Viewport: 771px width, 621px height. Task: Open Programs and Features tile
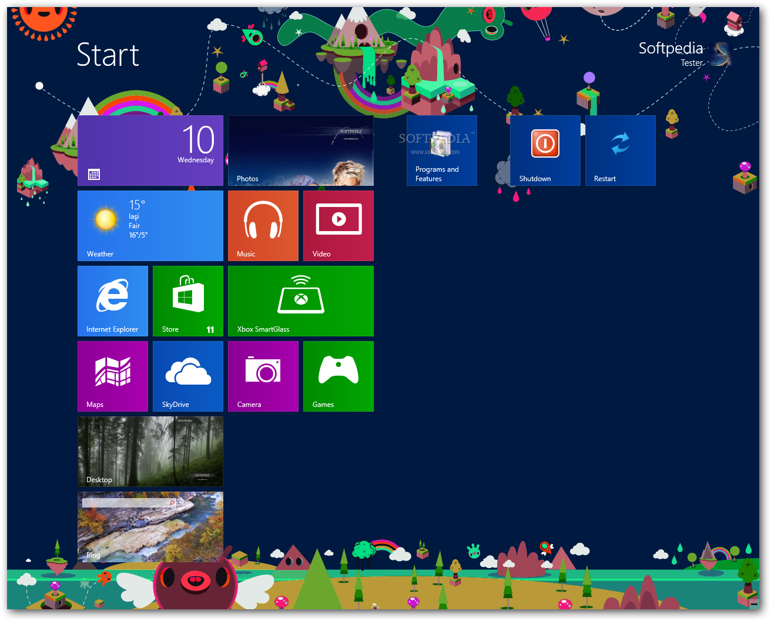(x=442, y=151)
